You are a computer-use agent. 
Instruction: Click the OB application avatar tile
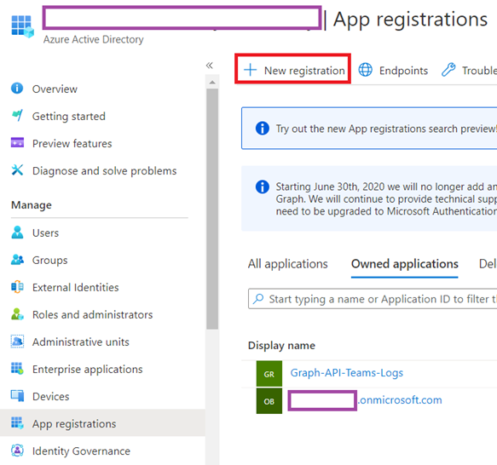pyautogui.click(x=269, y=401)
